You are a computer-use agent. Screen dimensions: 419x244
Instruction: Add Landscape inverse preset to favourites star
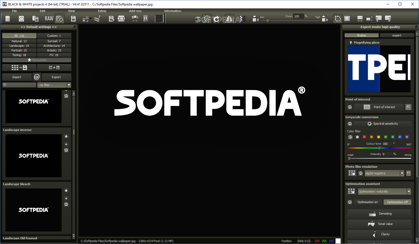coord(66,136)
